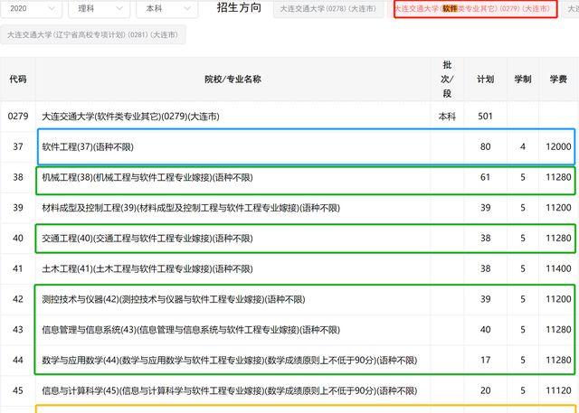This screenshot has height=413, width=579.
Task: Click tuition 11200 in the 测控技术与仪器 row
Action: pyautogui.click(x=558, y=299)
